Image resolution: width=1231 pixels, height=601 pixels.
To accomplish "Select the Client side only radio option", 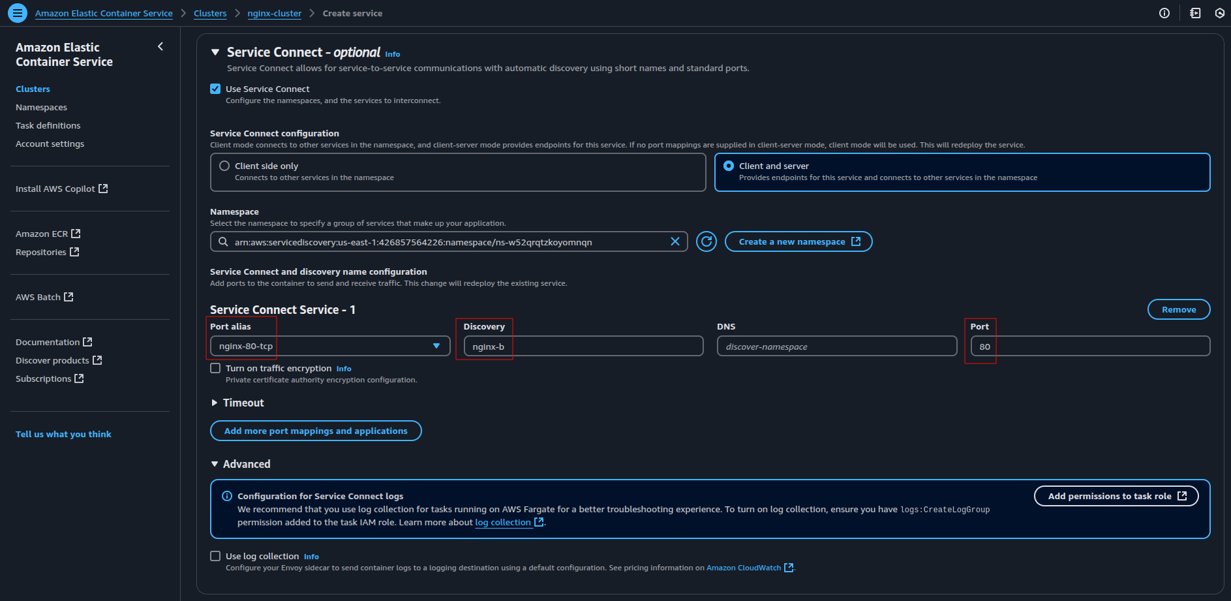I will click(x=224, y=166).
